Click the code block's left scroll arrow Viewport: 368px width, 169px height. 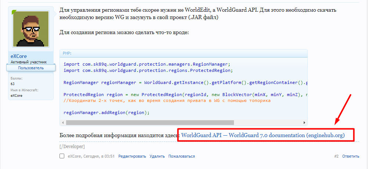pos(63,122)
